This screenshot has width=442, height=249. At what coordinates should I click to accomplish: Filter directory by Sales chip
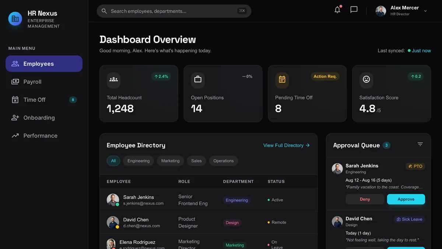tap(196, 161)
